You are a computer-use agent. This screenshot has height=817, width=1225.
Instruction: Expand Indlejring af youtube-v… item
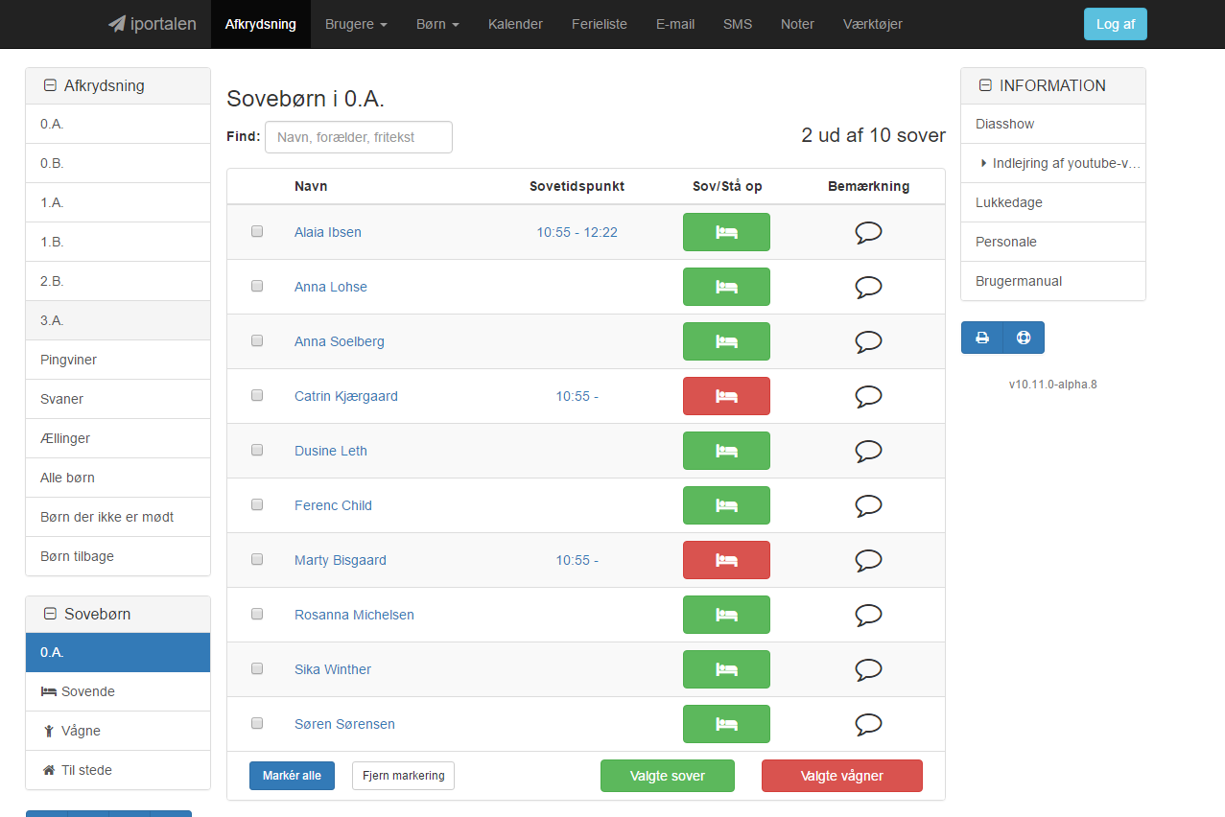1053,163
